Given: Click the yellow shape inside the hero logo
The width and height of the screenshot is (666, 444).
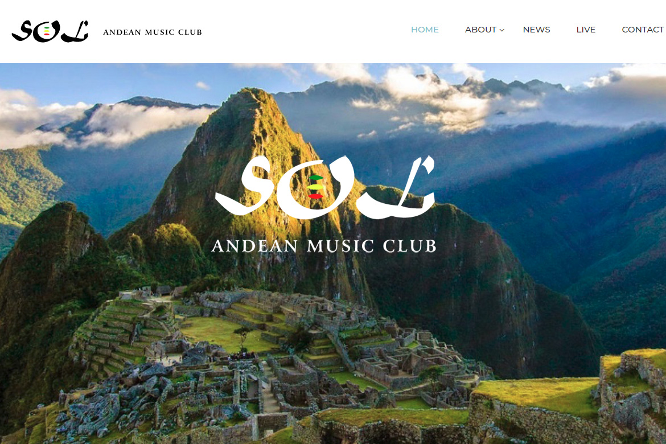Looking at the screenshot, I should pyautogui.click(x=315, y=187).
